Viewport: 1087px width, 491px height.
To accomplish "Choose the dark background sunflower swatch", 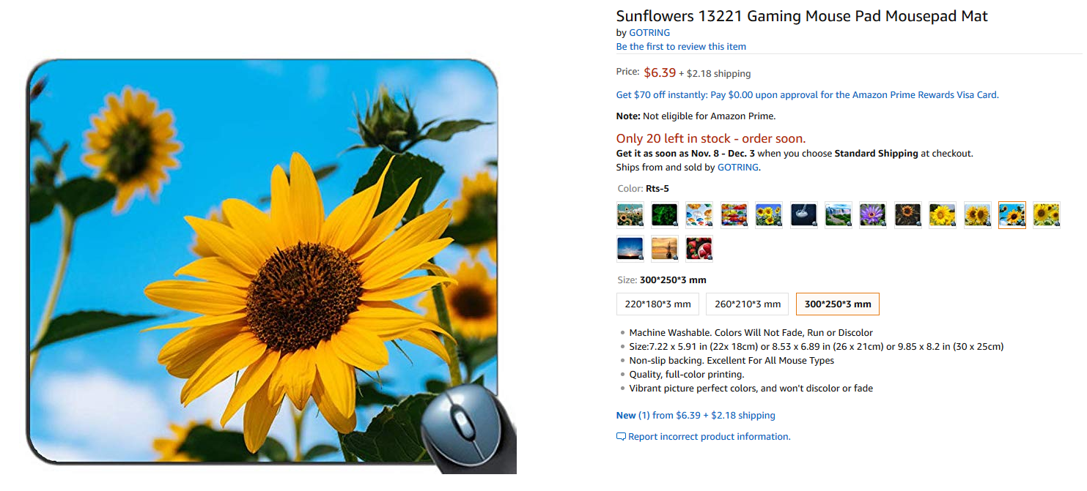I will click(x=908, y=215).
